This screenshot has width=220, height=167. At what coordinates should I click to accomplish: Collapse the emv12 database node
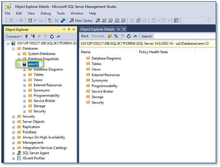tap(19, 64)
